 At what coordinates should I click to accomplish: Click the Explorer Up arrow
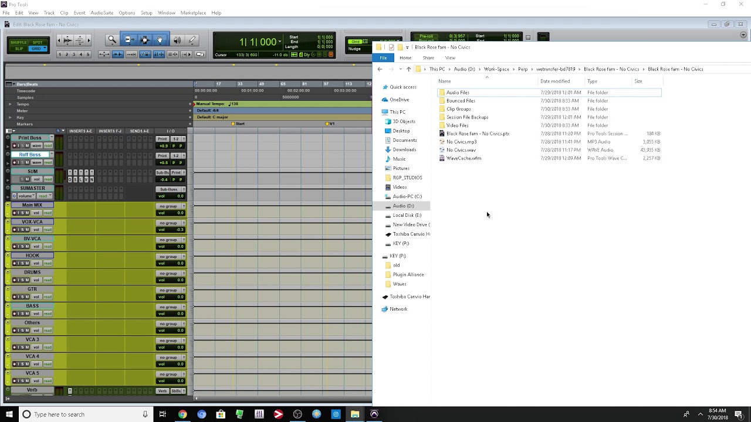pyautogui.click(x=408, y=69)
